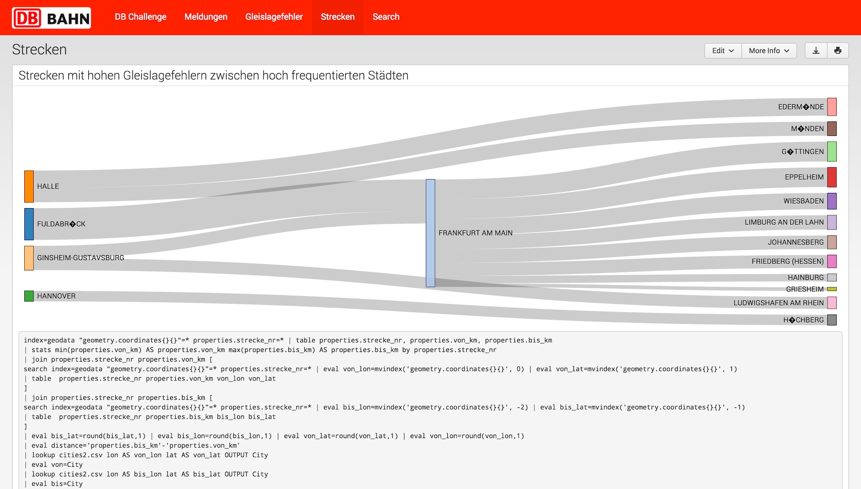The height and width of the screenshot is (489, 861).
Task: Click the panel title about Gleislagefehlern
Action: click(x=214, y=76)
